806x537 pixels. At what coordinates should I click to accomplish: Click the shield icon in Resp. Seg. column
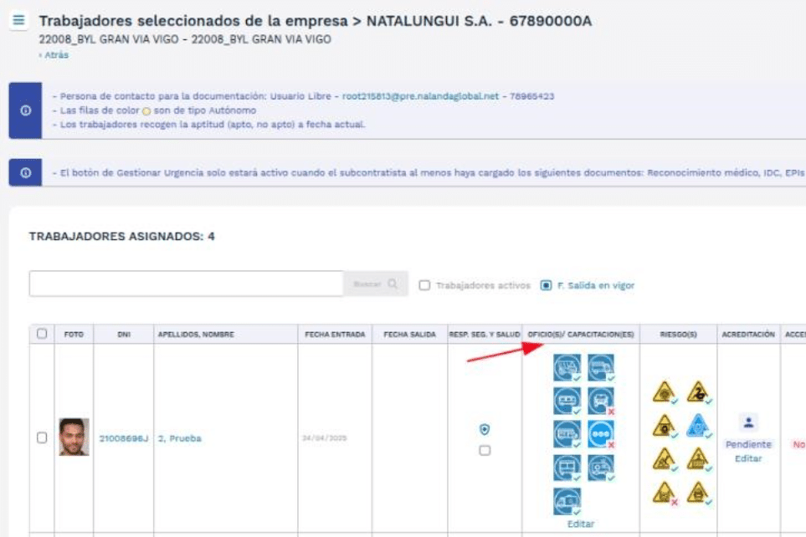coord(485,429)
